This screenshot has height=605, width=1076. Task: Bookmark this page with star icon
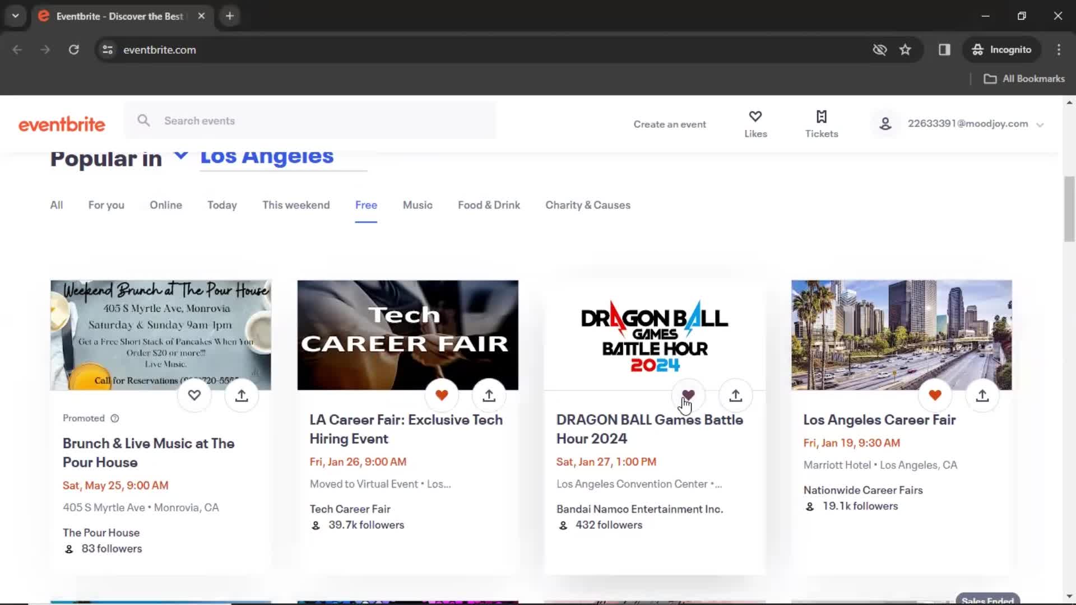click(x=905, y=50)
